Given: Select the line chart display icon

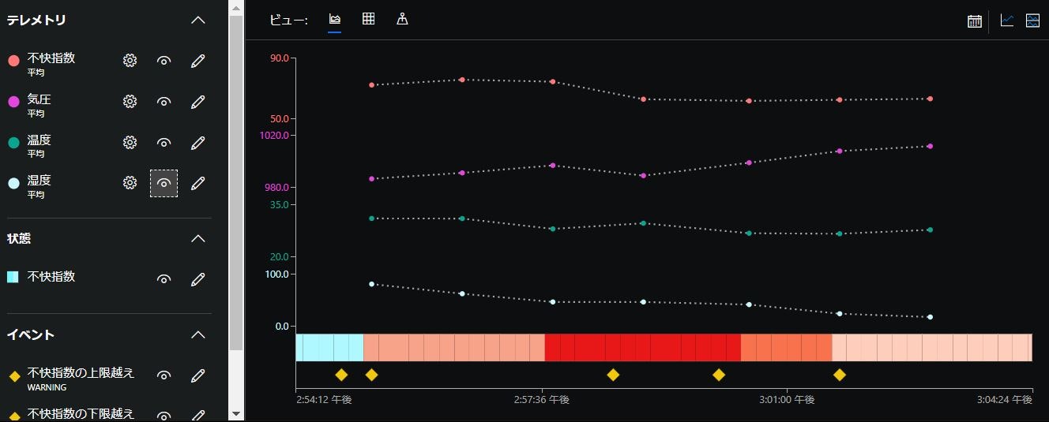Looking at the screenshot, I should click(x=1006, y=21).
